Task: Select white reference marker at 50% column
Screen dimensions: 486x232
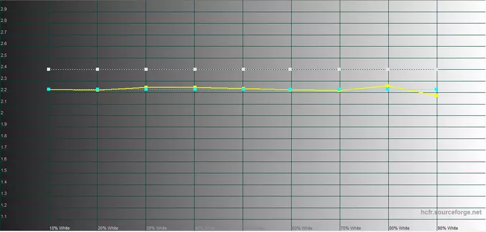Action: (x=244, y=69)
